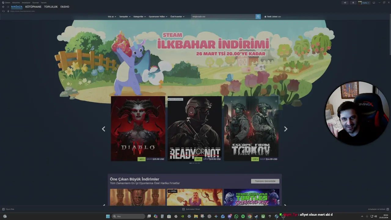Open the FASHO profile tab
The image size is (391, 220).
tap(65, 7)
